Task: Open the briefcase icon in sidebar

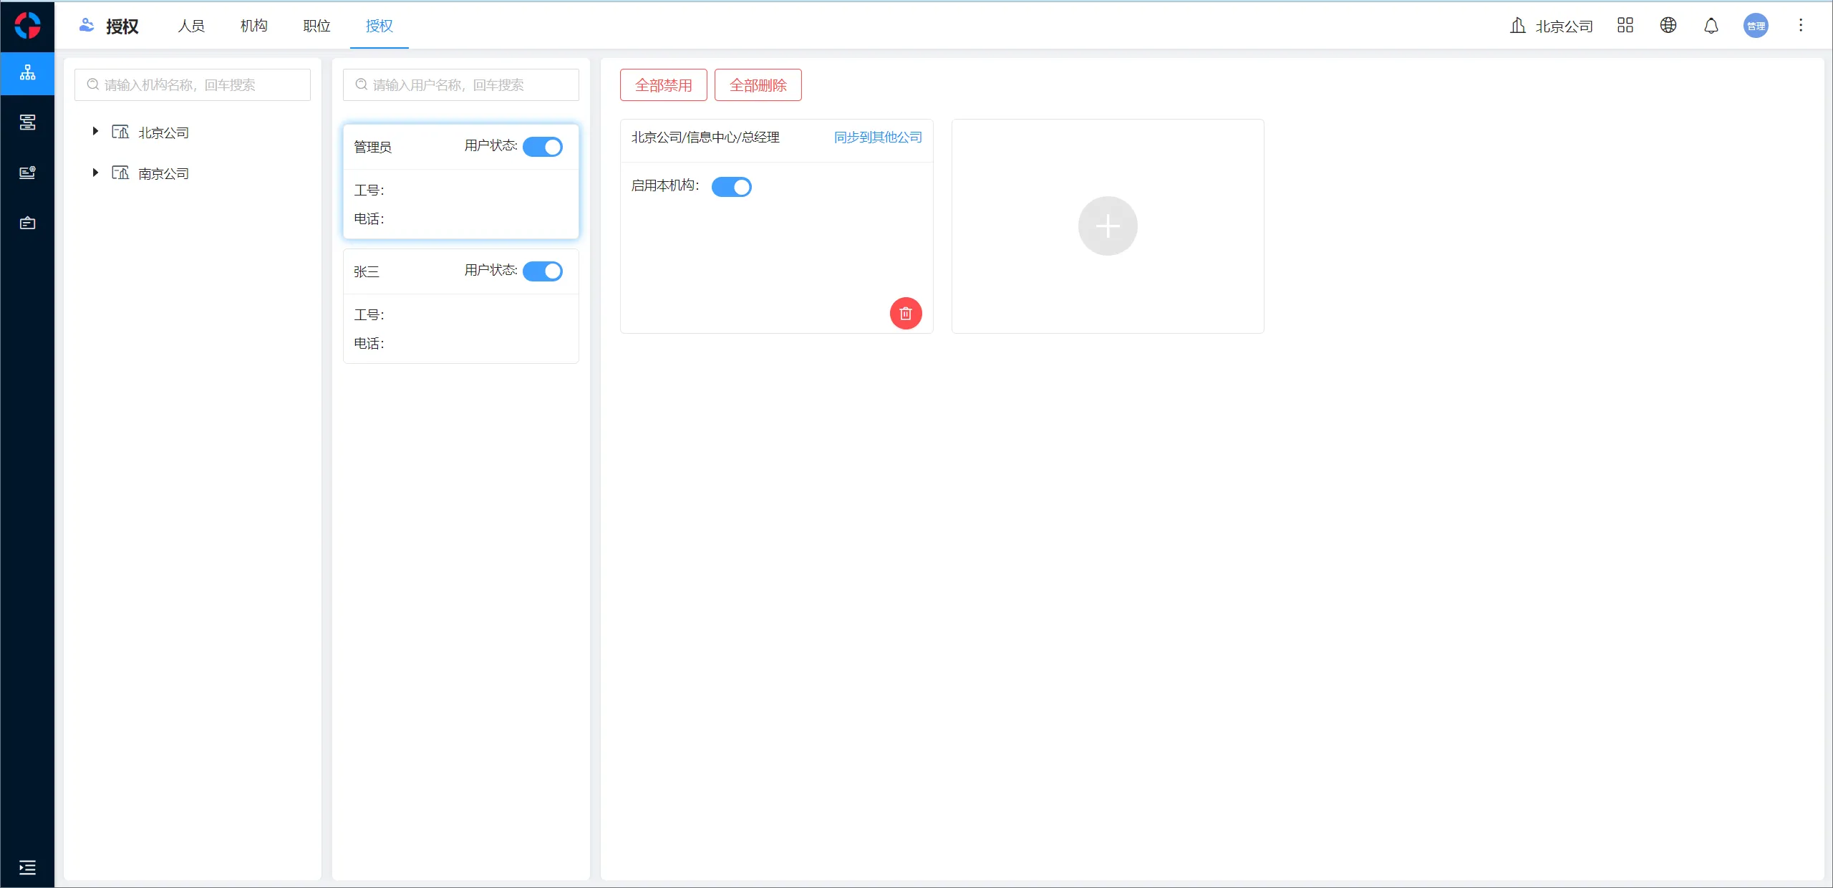Action: [x=27, y=223]
